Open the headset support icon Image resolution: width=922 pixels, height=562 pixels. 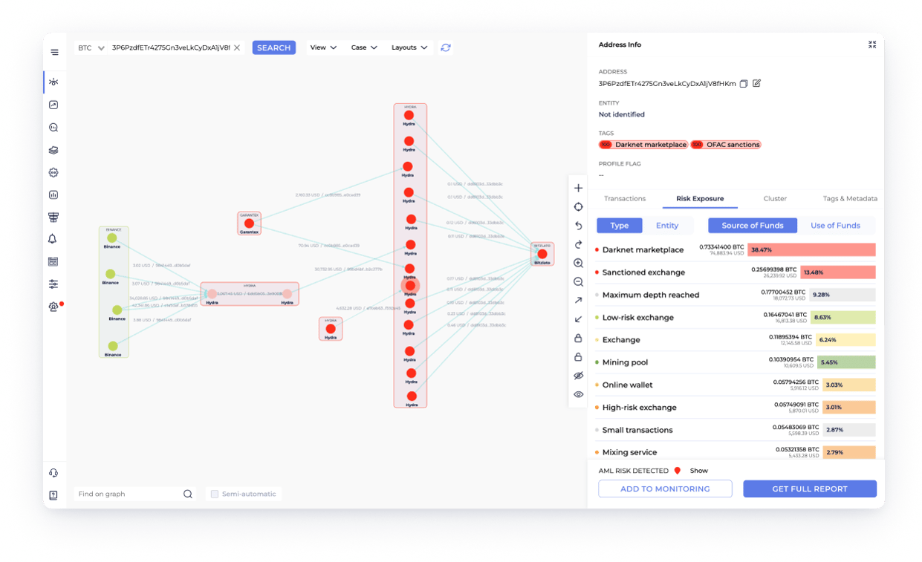coord(53,473)
